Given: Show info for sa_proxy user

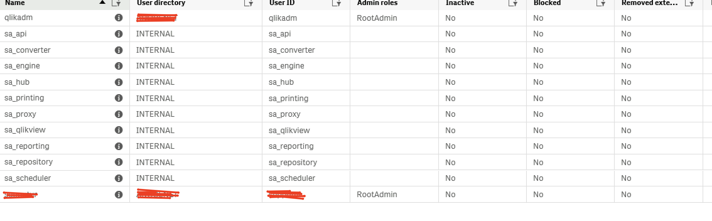Looking at the screenshot, I should click(x=119, y=114).
